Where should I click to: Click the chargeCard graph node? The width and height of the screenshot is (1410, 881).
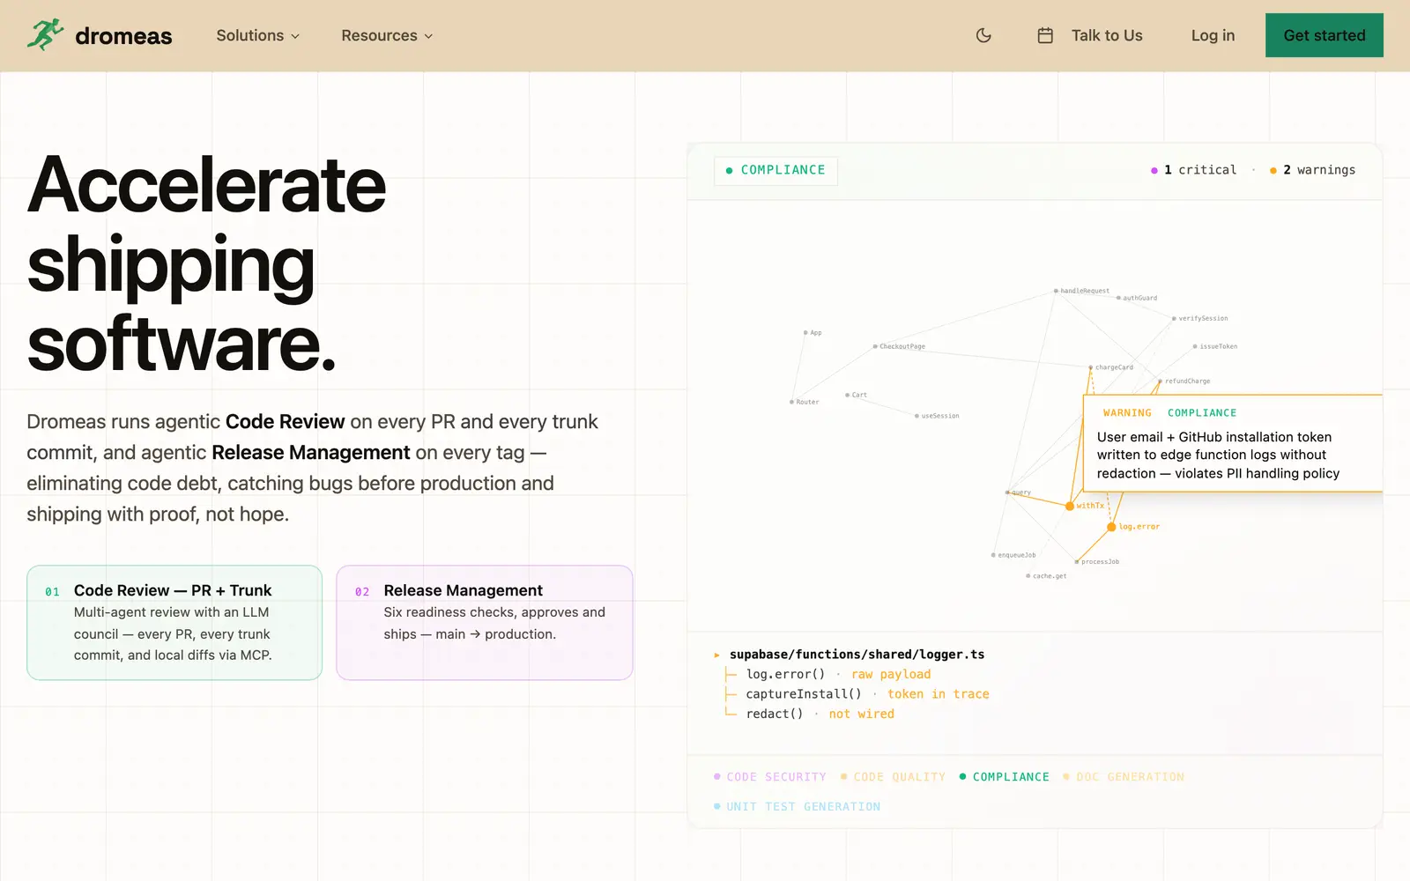tap(1091, 367)
